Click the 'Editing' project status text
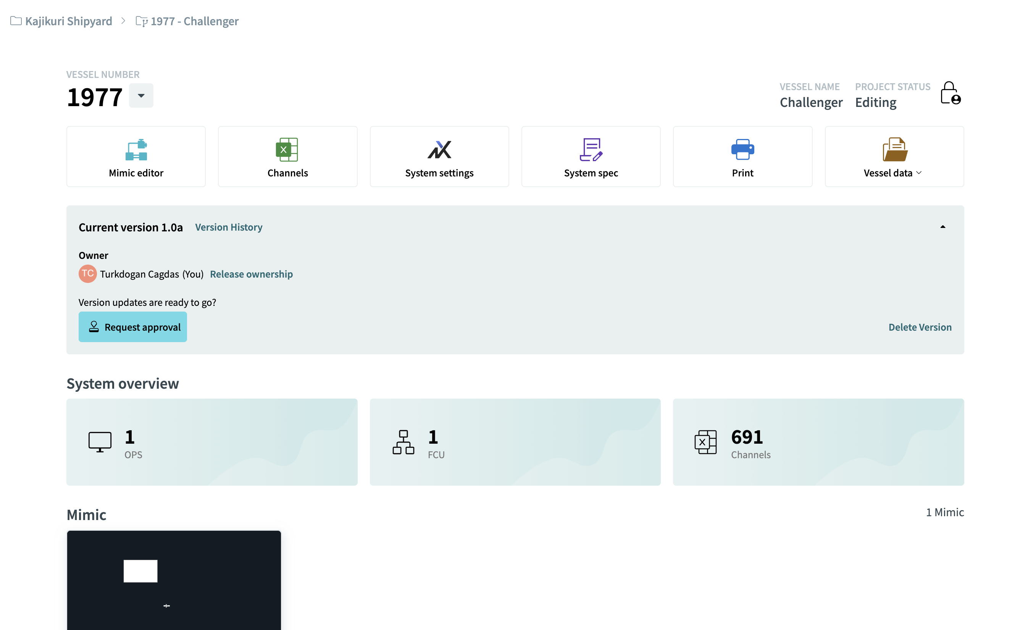 [x=875, y=102]
